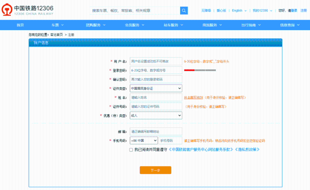Go to 首页 in navigation bar
Image resolution: width=310 pixels, height=190 pixels.
20,25
